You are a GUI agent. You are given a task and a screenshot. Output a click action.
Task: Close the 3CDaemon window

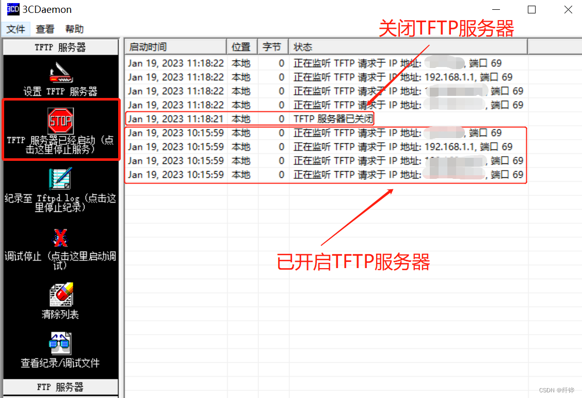click(568, 9)
